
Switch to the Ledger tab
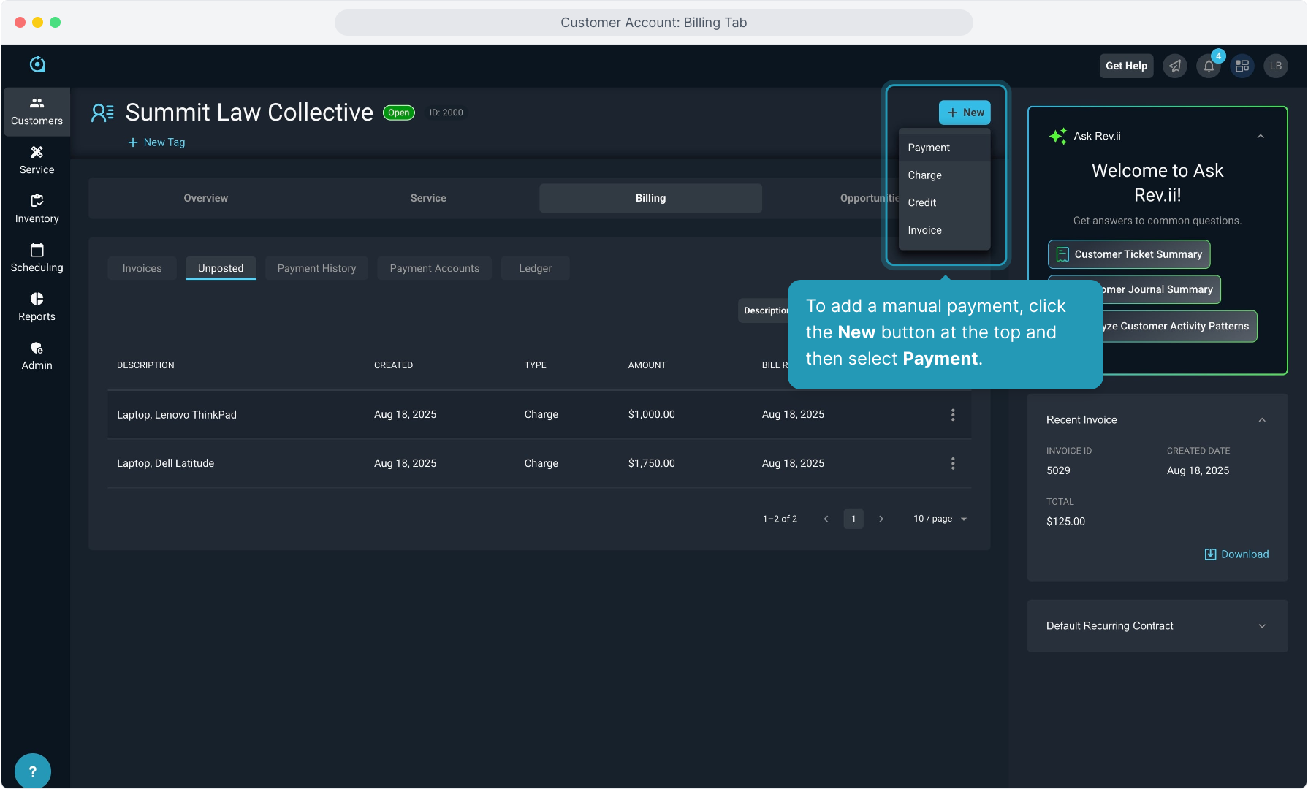[x=535, y=268]
